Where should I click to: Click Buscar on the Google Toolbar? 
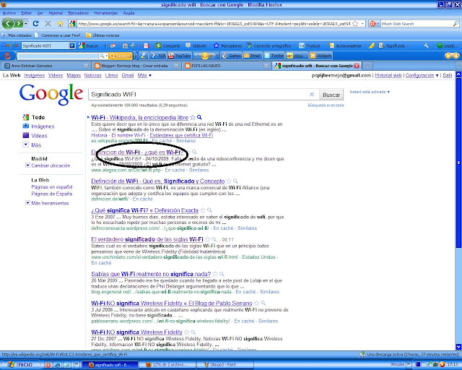[89, 46]
